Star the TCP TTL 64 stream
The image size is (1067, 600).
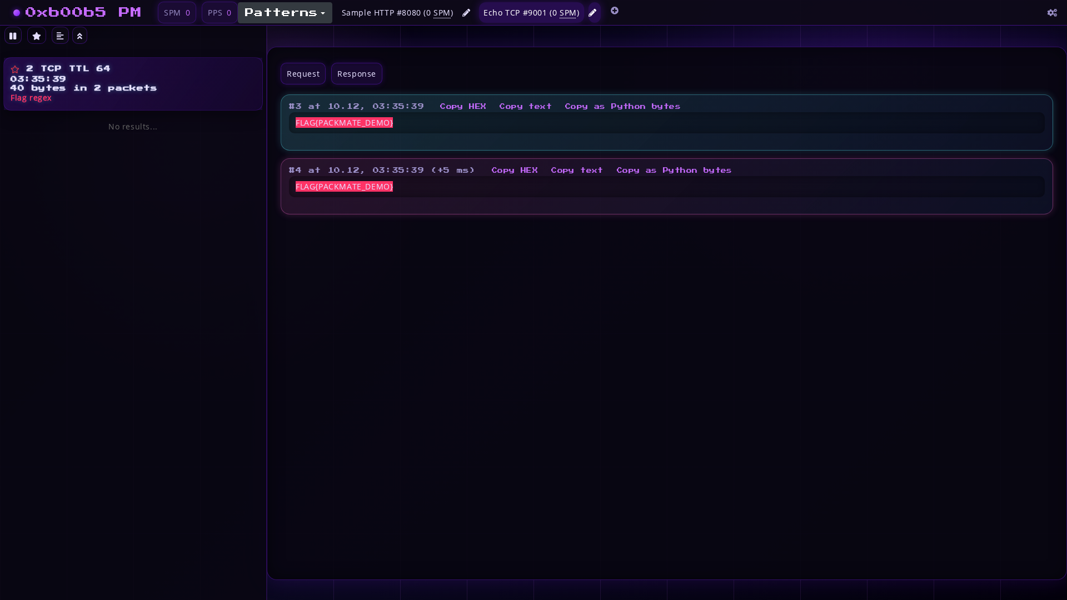(x=15, y=69)
